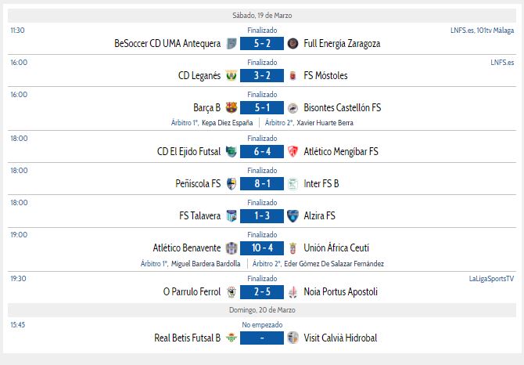Click the LaLigaSportsTV broadcast link
The image size is (524, 365).
491,278
